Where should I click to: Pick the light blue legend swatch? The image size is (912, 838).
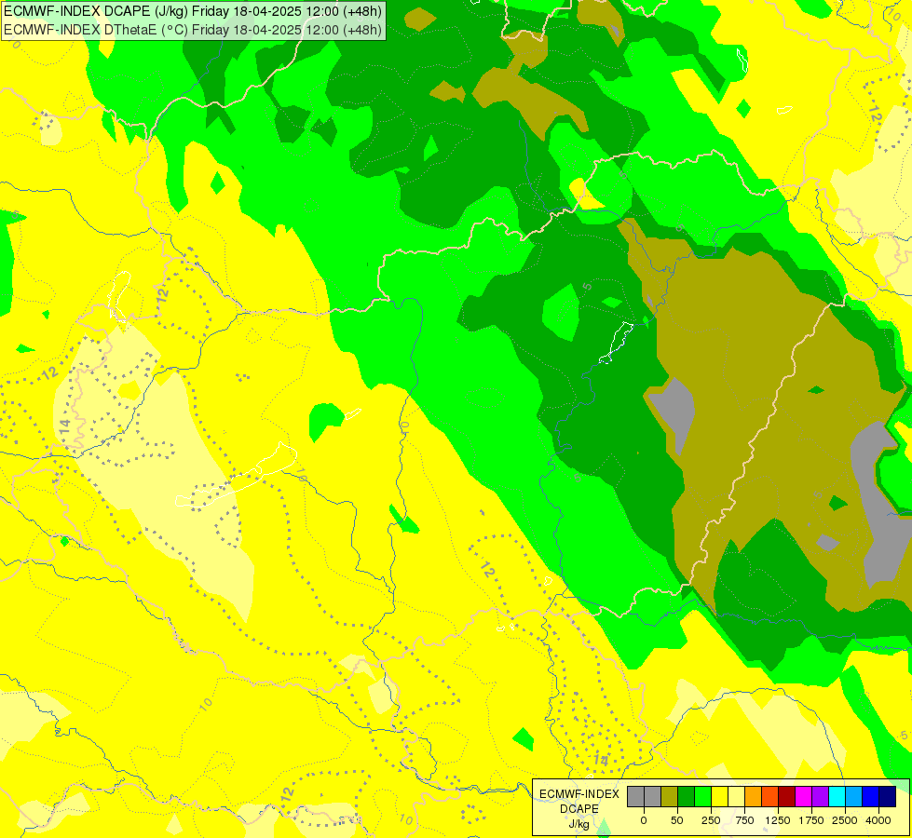pyautogui.click(x=855, y=797)
